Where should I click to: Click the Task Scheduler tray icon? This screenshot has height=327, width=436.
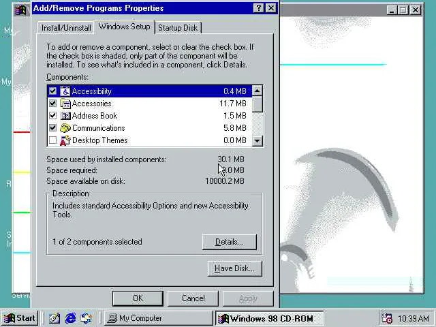pos(386,318)
